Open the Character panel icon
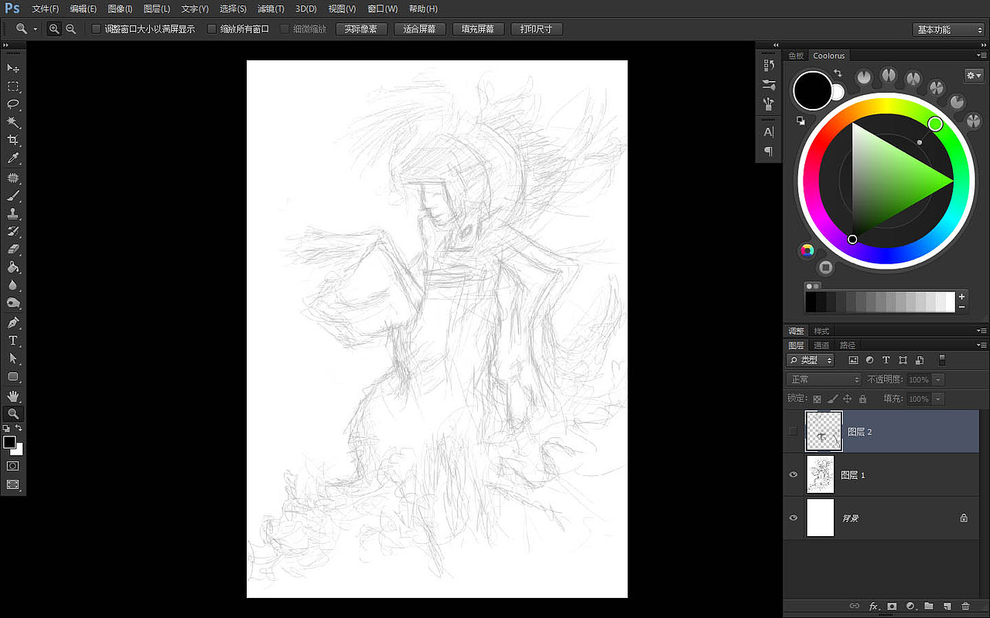This screenshot has width=990, height=618. (769, 132)
